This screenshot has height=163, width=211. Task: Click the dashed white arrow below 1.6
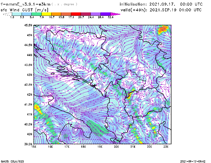pyautogui.click(x=7, y=14)
